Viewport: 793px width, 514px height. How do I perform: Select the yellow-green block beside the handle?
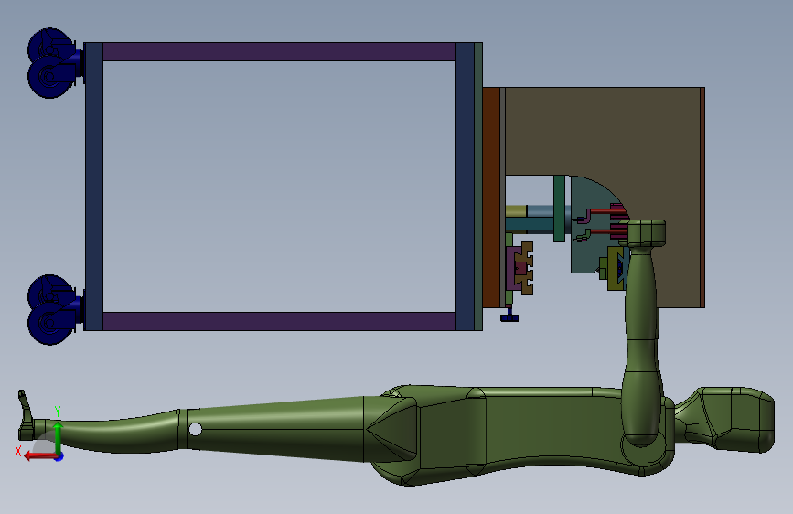pos(615,268)
